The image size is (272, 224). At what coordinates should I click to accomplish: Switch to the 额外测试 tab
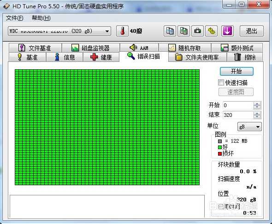coord(237,48)
